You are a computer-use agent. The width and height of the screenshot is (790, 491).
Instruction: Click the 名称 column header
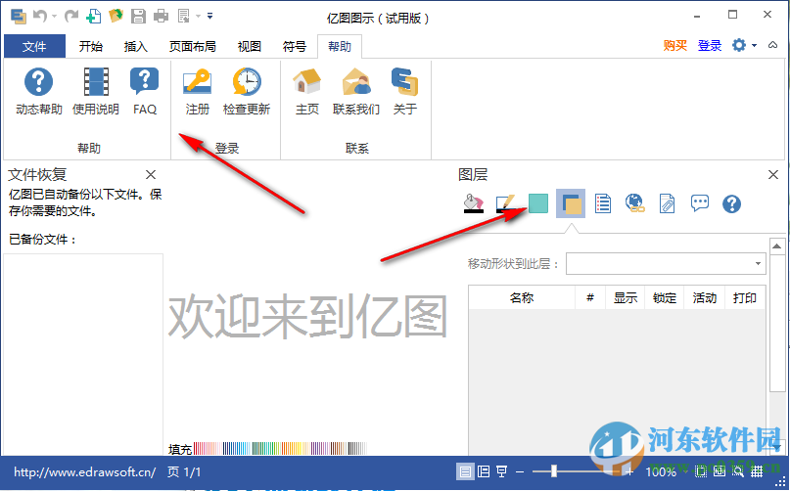(x=522, y=297)
